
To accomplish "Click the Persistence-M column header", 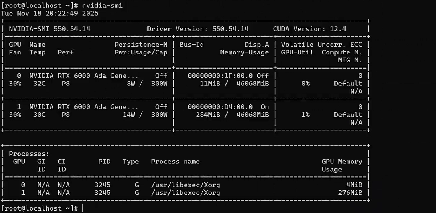I will (x=141, y=45).
